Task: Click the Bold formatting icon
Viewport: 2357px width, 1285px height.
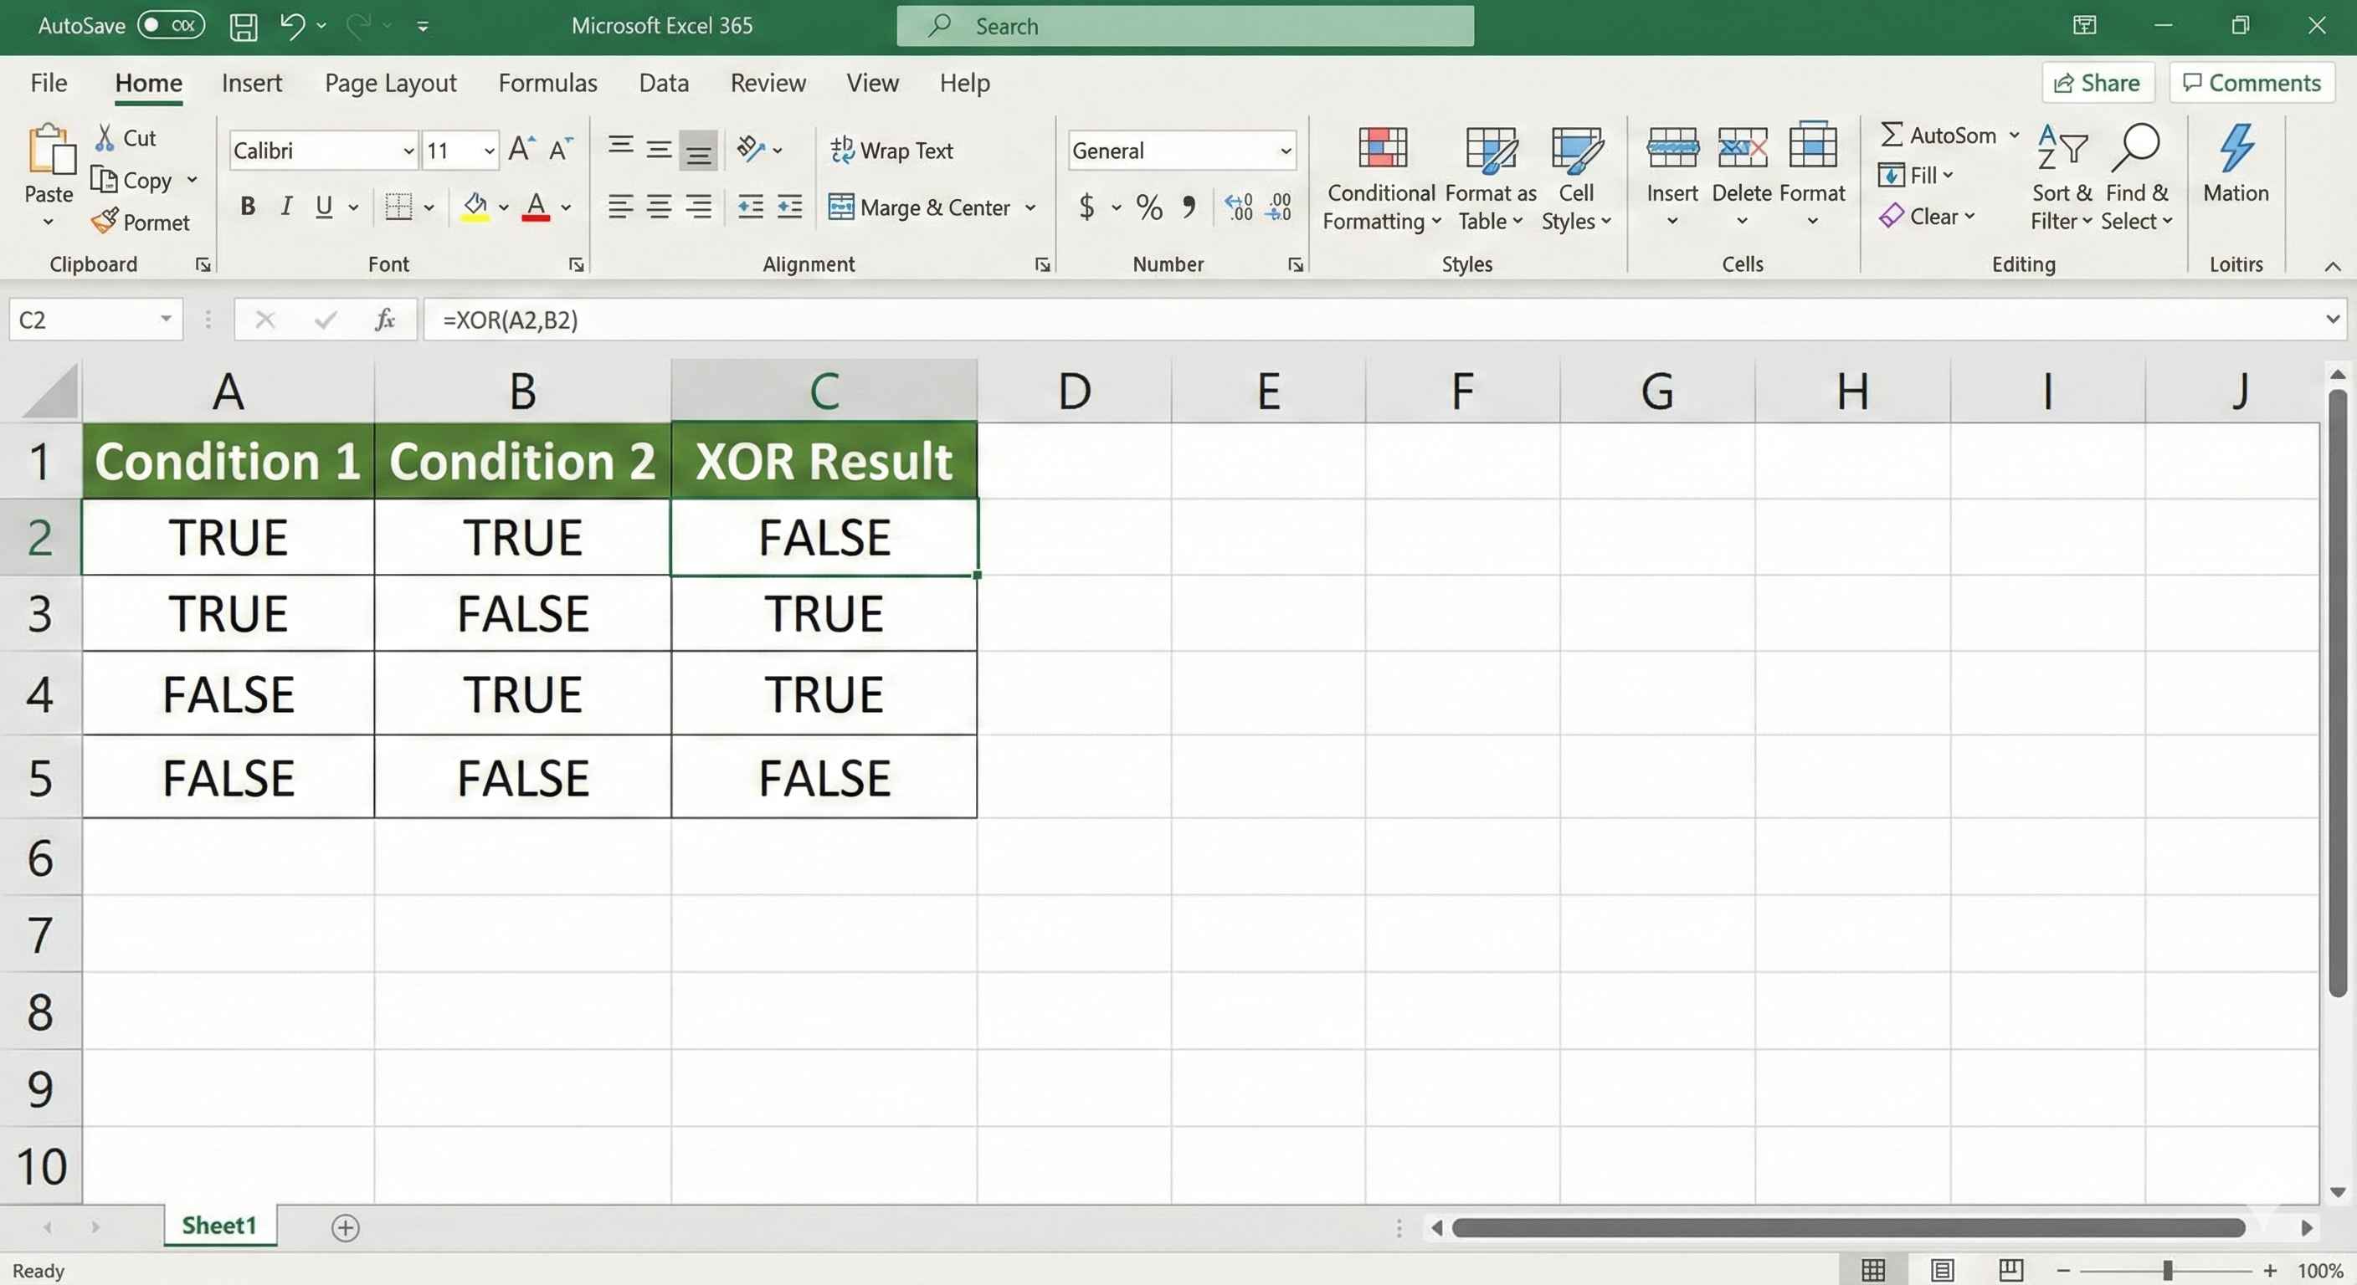Action: (x=246, y=207)
